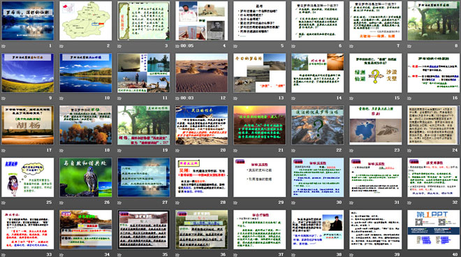The image size is (461, 257).
Task: Select slide 40 thumbnail with 第1PPT logo
Action: tap(433, 229)
